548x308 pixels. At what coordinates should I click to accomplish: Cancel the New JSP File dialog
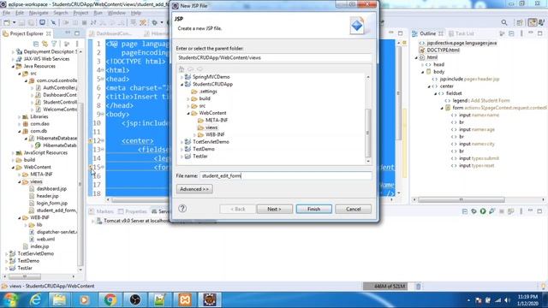(353, 209)
